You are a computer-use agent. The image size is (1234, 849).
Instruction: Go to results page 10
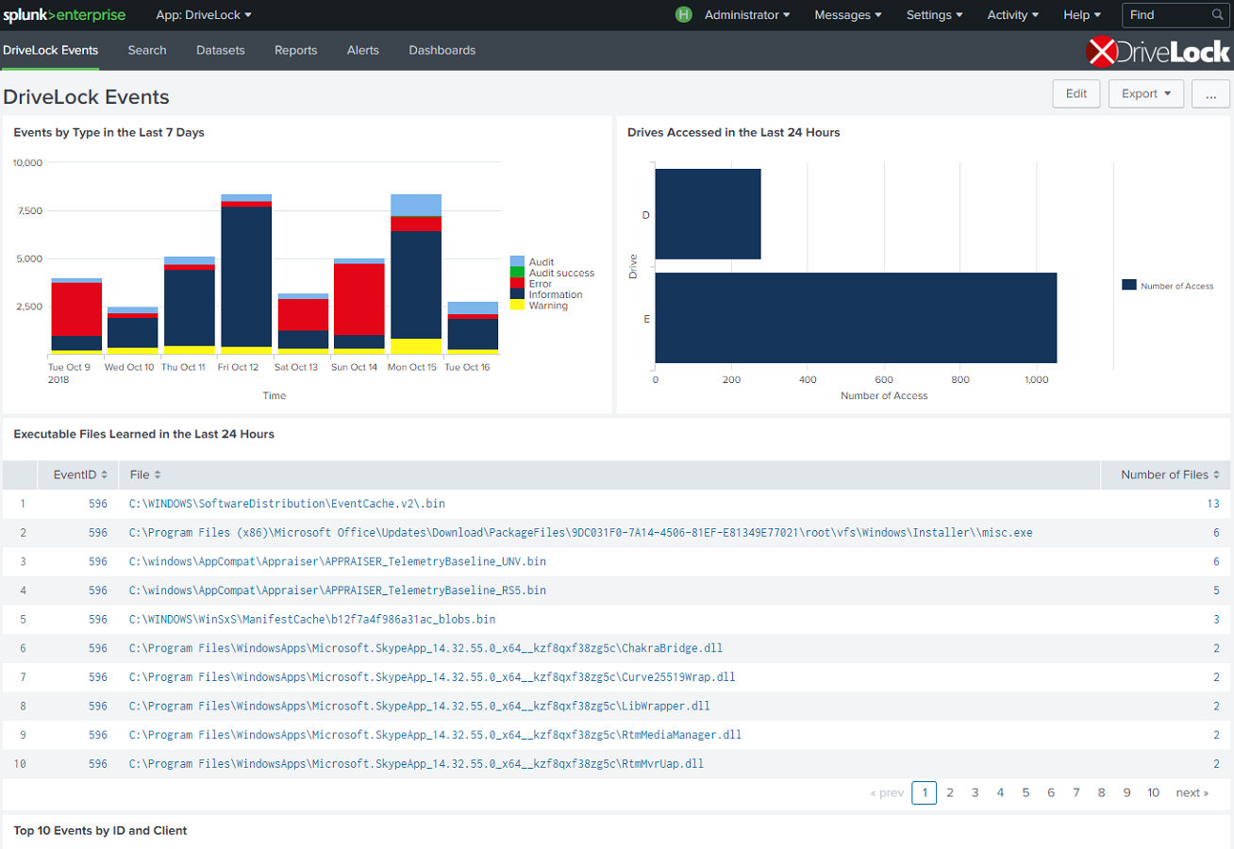(1153, 793)
